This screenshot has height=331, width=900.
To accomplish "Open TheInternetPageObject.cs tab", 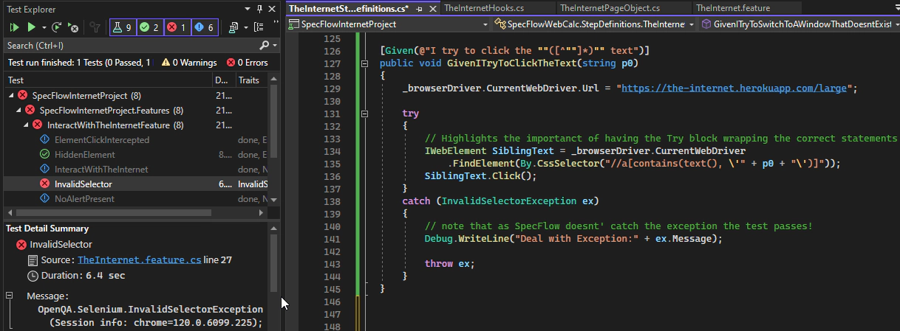I will (609, 8).
